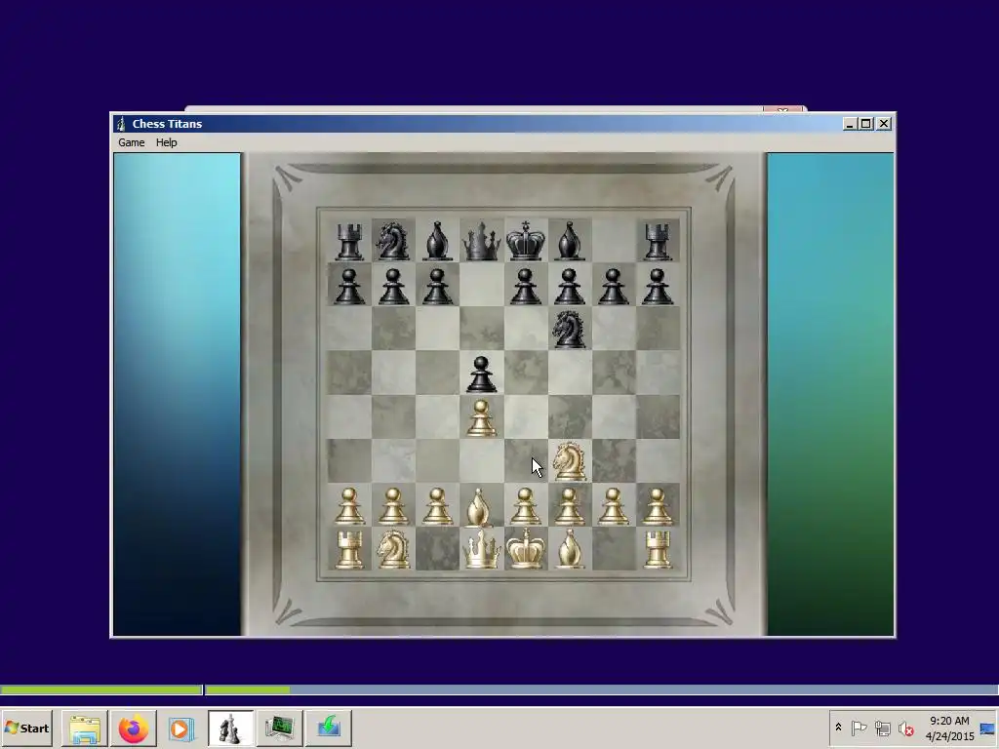Select the black pawn on e7

tap(526, 286)
